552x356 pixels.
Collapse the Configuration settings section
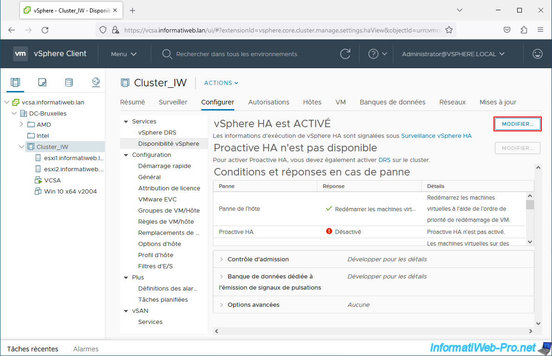(126, 155)
